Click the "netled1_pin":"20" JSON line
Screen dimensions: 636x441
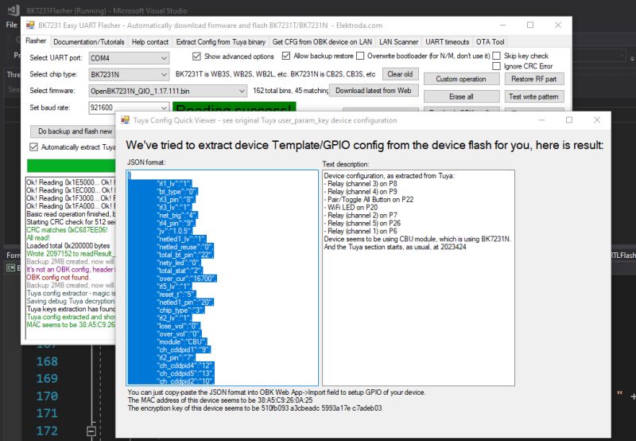[x=184, y=302]
